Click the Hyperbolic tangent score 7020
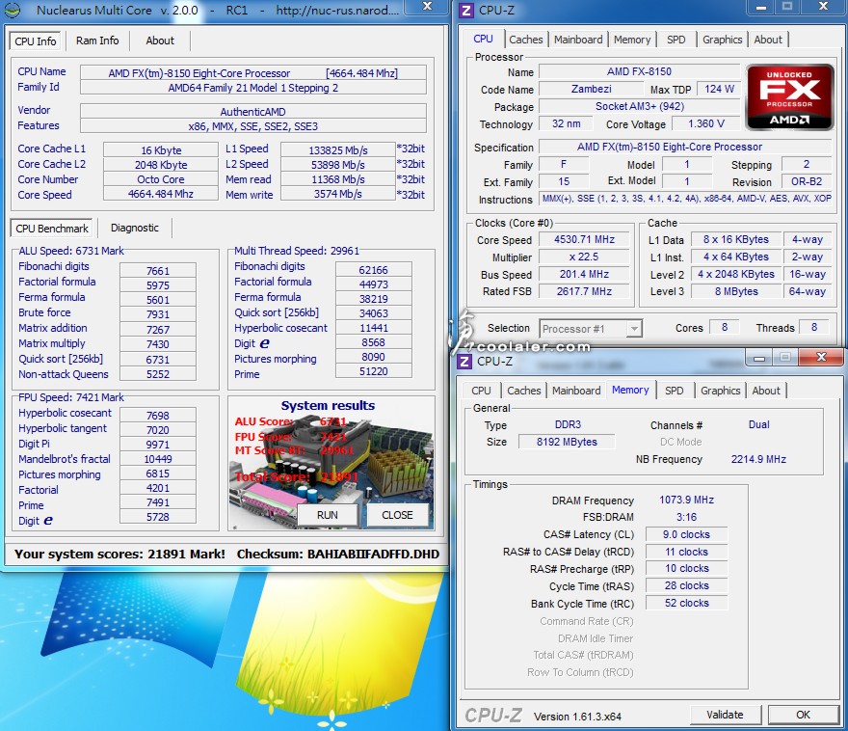This screenshot has height=731, width=848. [158, 430]
